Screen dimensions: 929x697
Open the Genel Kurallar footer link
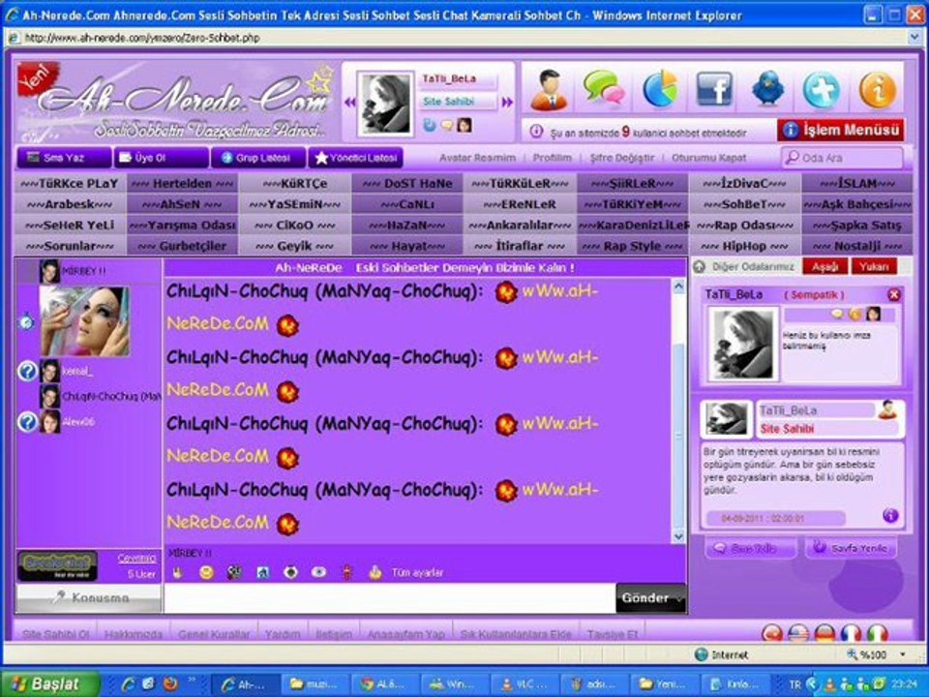[214, 634]
